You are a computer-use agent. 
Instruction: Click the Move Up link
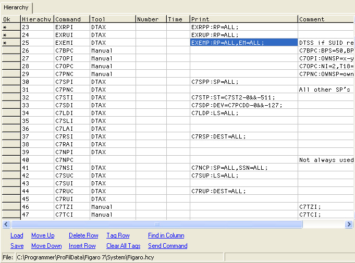click(x=43, y=235)
